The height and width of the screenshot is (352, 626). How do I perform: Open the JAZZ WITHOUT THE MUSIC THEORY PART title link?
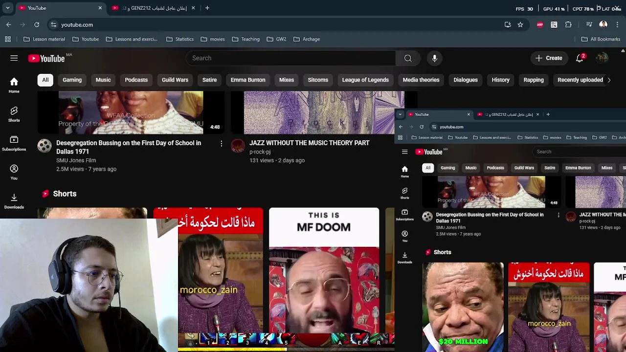(309, 143)
